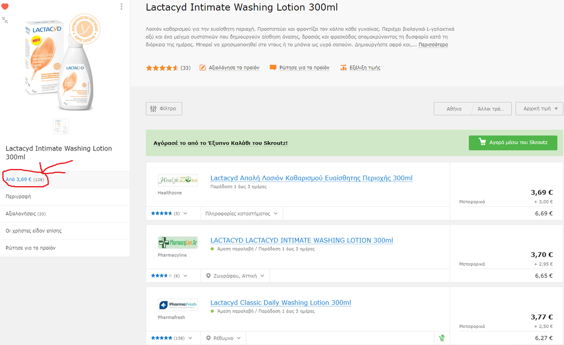Click the Healthzone shop name label
Viewport: 564px width, 345px height.
click(170, 193)
